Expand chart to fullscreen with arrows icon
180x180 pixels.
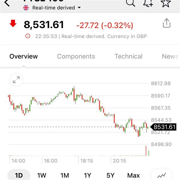coord(16,80)
